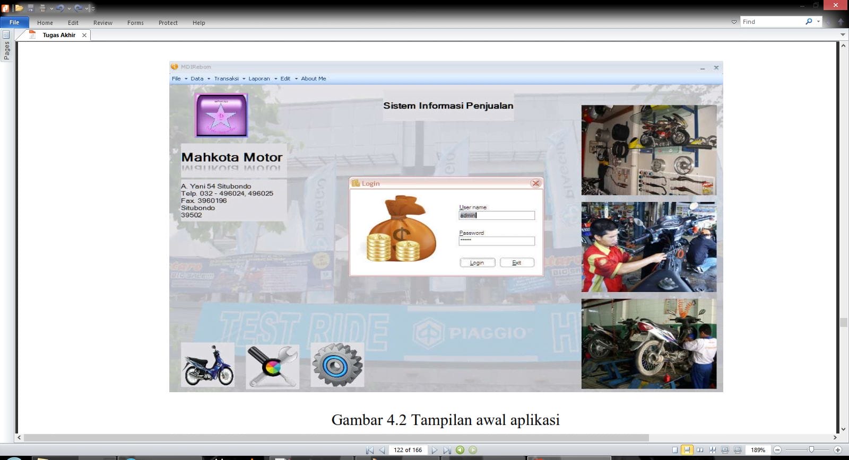Jump to the last page
849x460 pixels.
447,450
